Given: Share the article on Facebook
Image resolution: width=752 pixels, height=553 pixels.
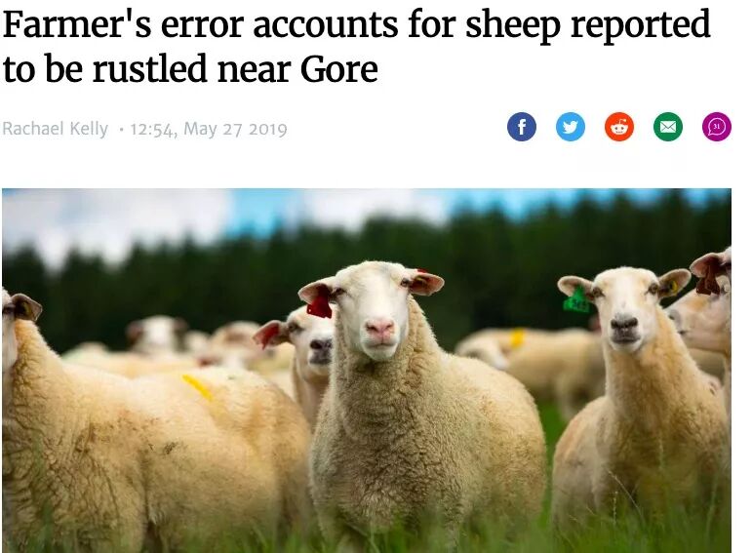Looking at the screenshot, I should pyautogui.click(x=521, y=127).
